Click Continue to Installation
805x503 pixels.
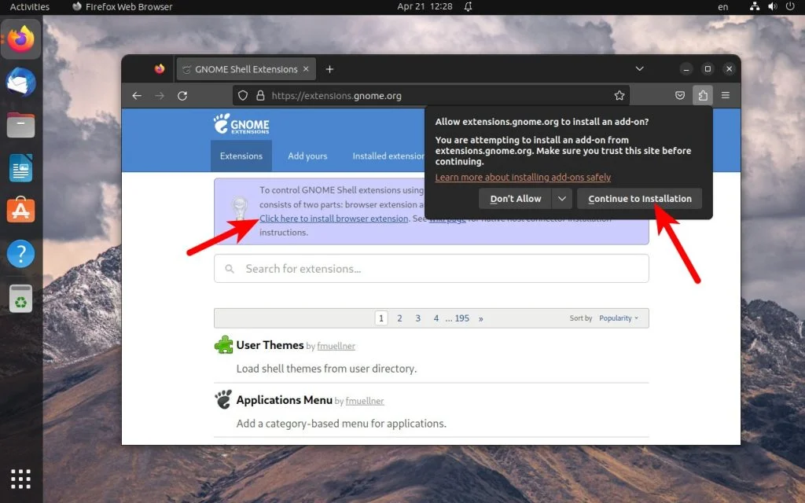pos(639,198)
